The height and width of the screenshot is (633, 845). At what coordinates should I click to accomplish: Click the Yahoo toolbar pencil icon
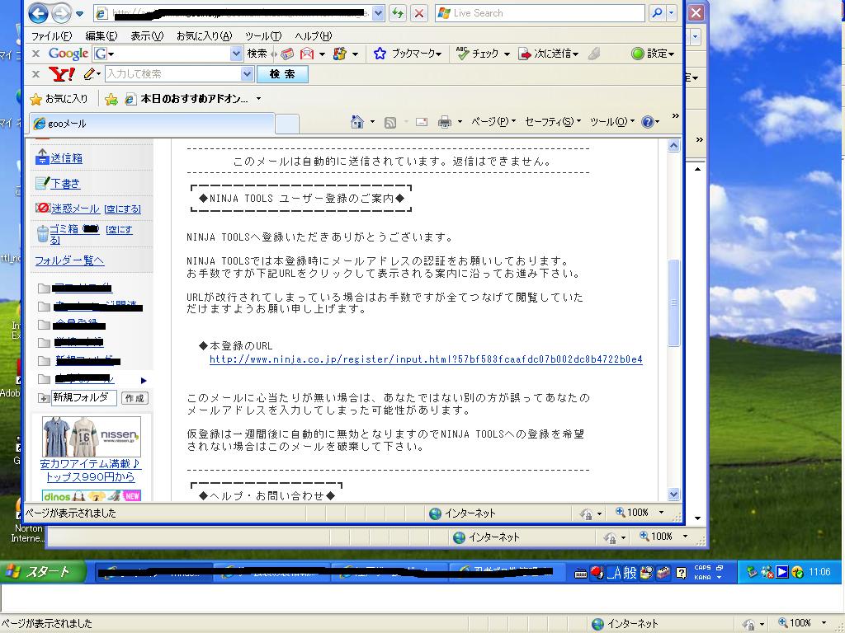[x=89, y=73]
